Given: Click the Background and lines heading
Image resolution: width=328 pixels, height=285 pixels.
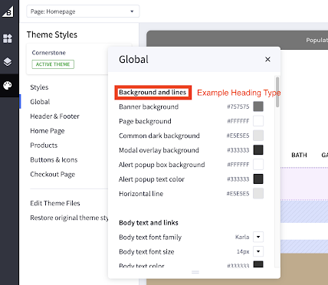Looking at the screenshot, I should 153,93.
